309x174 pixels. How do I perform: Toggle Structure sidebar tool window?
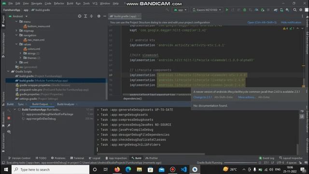point(3,98)
